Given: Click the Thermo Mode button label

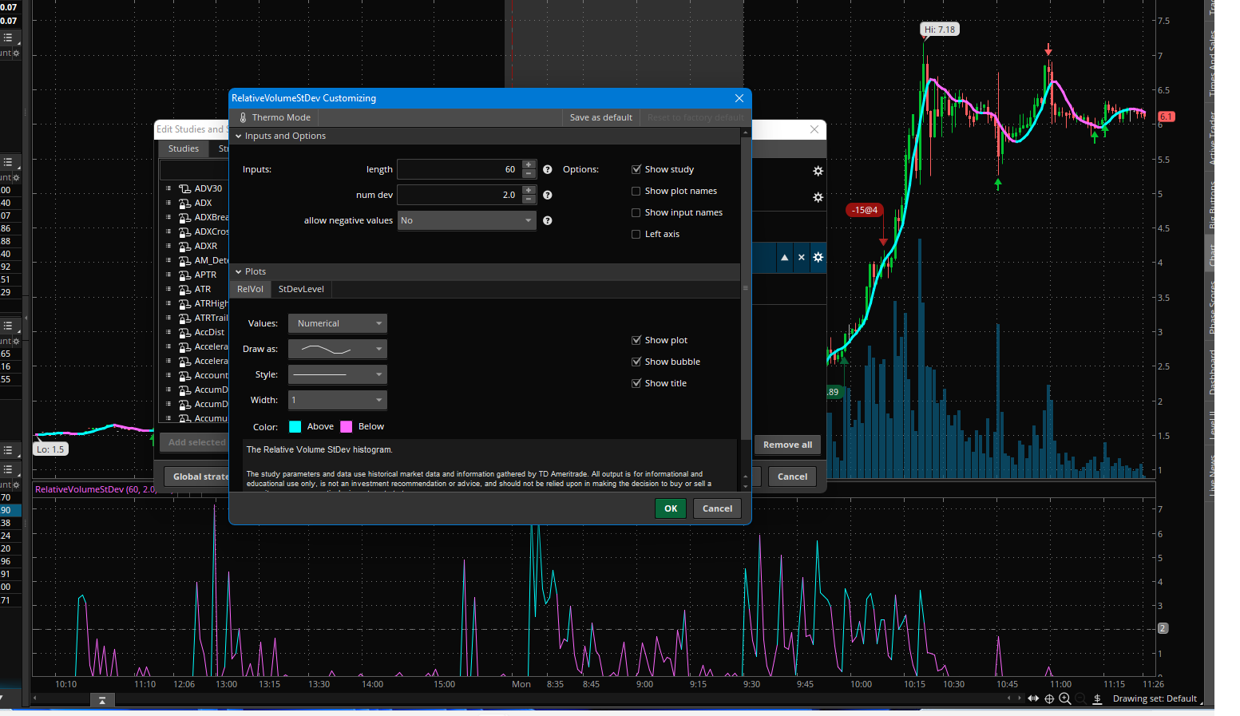Looking at the screenshot, I should point(281,117).
